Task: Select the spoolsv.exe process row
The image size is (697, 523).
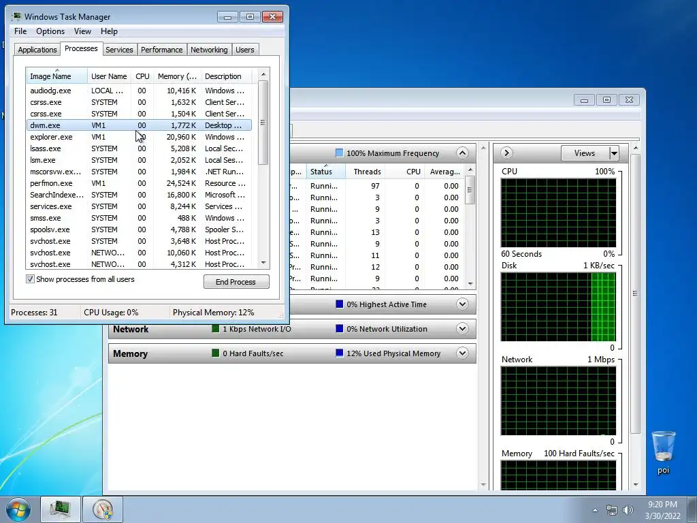Action: (x=139, y=229)
